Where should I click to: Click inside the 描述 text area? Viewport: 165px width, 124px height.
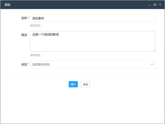point(93,41)
